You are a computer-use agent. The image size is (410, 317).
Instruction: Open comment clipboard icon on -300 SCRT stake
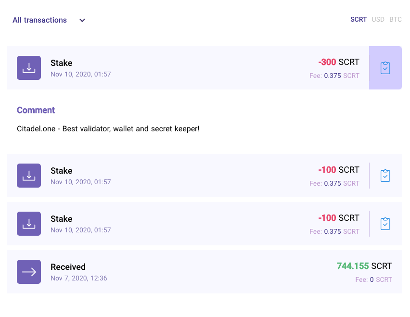click(385, 68)
